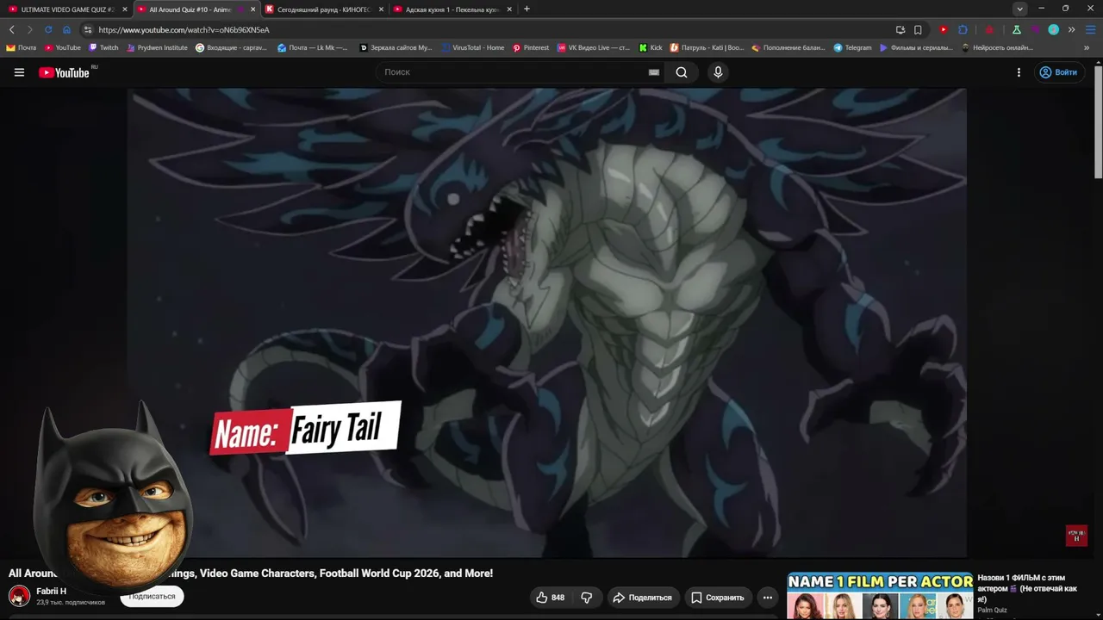Dislike the video
The width and height of the screenshot is (1103, 620).
pos(587,598)
